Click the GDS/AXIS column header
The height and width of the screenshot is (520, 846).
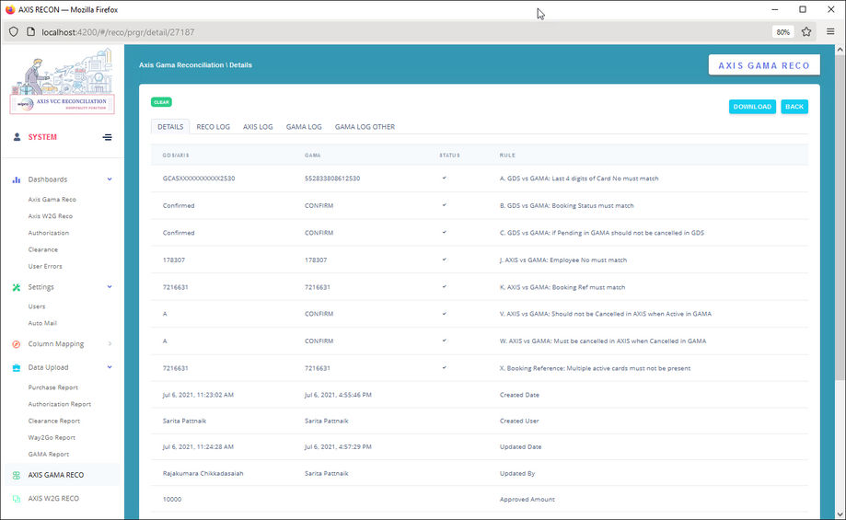click(176, 156)
